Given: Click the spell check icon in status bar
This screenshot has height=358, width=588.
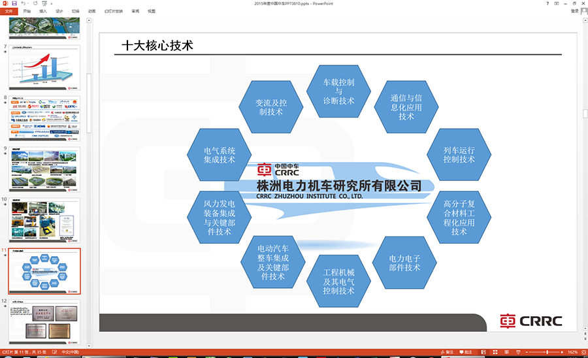Looking at the screenshot, I should click(x=54, y=352).
